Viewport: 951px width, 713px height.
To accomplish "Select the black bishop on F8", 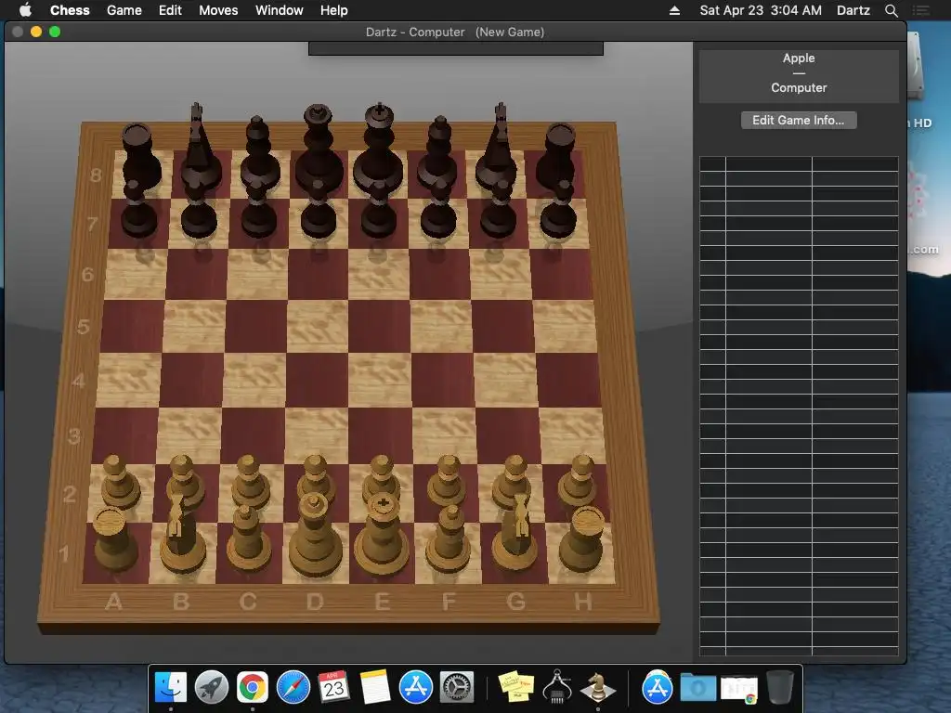I will (x=438, y=151).
